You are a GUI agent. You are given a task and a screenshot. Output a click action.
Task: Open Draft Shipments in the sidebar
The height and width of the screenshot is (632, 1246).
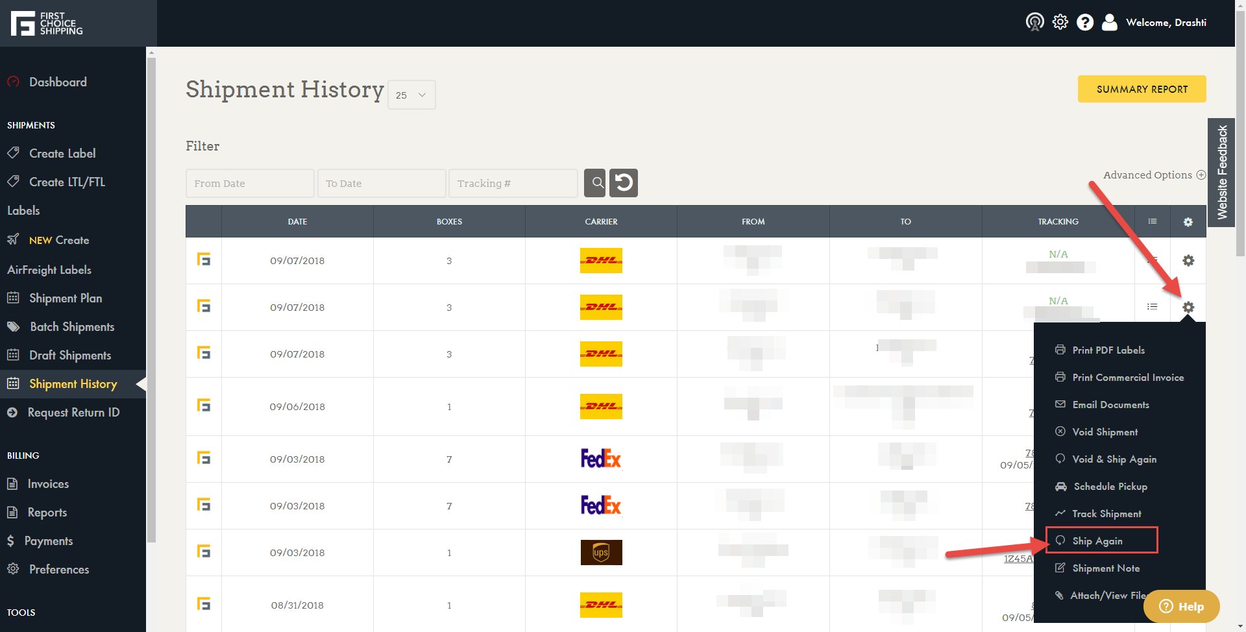coord(70,356)
